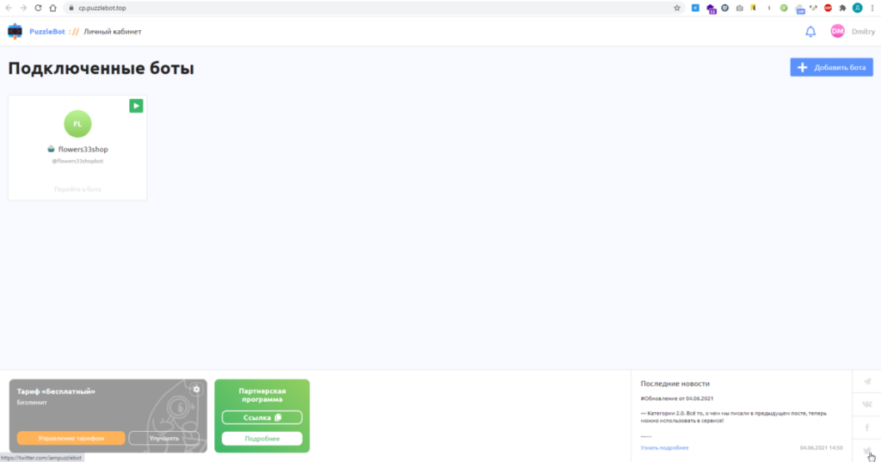Open the Chrome extensions puzzle icon

point(842,8)
